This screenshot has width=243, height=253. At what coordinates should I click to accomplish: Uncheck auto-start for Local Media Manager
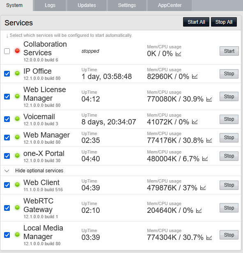click(7, 235)
